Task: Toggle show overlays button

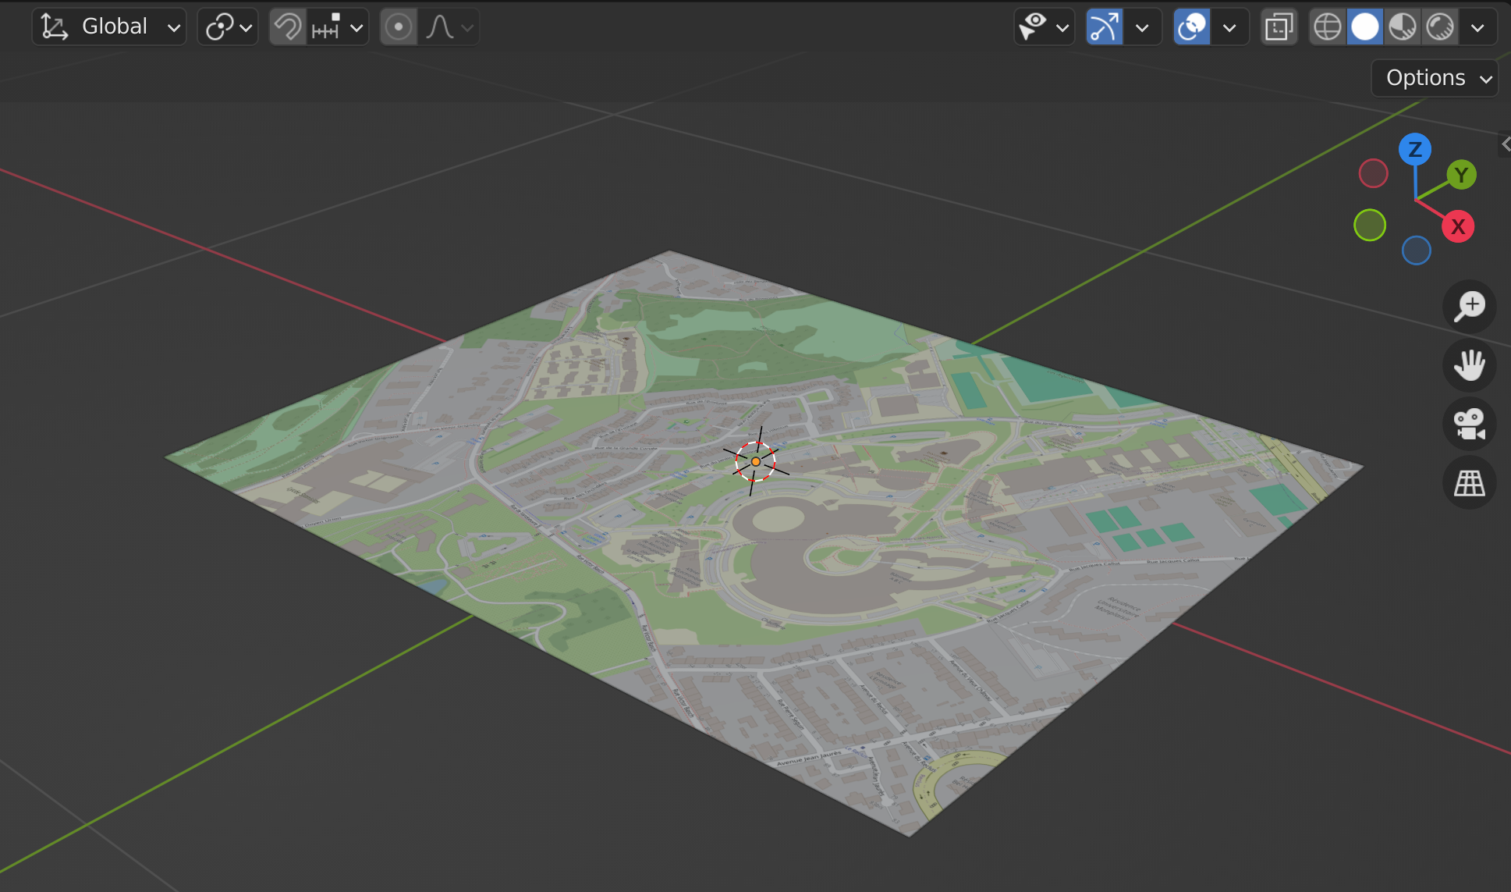Action: [1192, 27]
